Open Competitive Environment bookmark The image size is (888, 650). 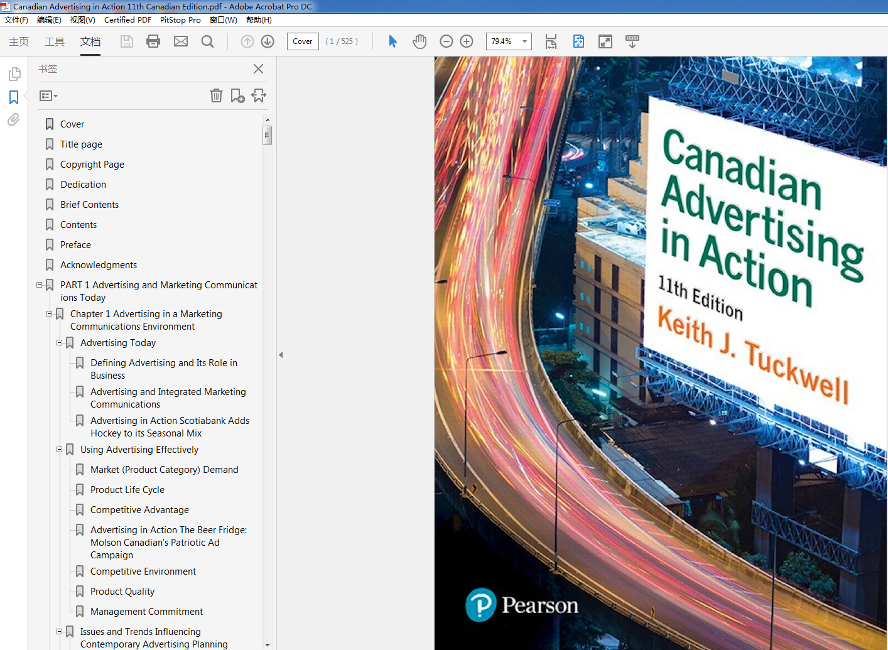click(x=143, y=571)
